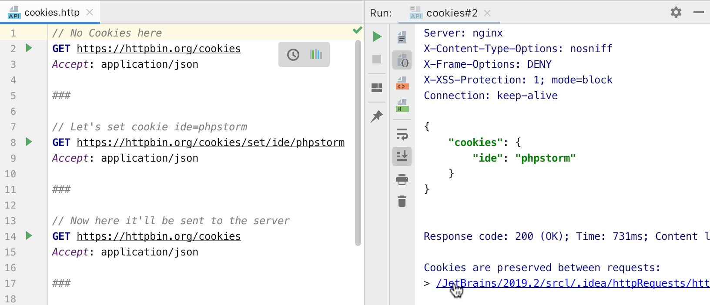Toggle scroll to the end of output
This screenshot has width=710, height=305.
[402, 156]
